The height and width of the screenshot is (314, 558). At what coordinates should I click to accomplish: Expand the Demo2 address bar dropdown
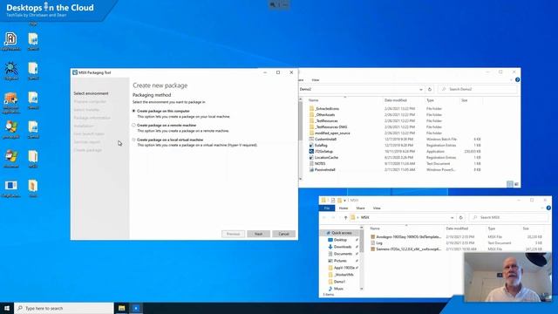pos(420,89)
